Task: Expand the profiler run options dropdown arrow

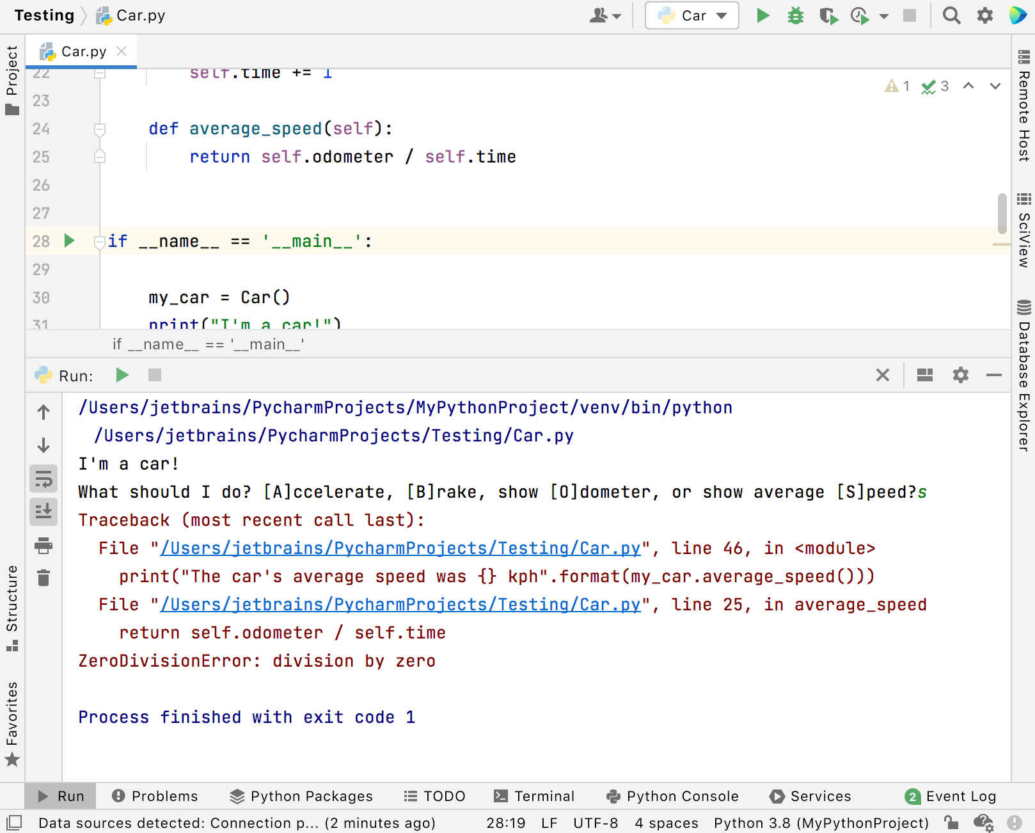Action: (884, 17)
